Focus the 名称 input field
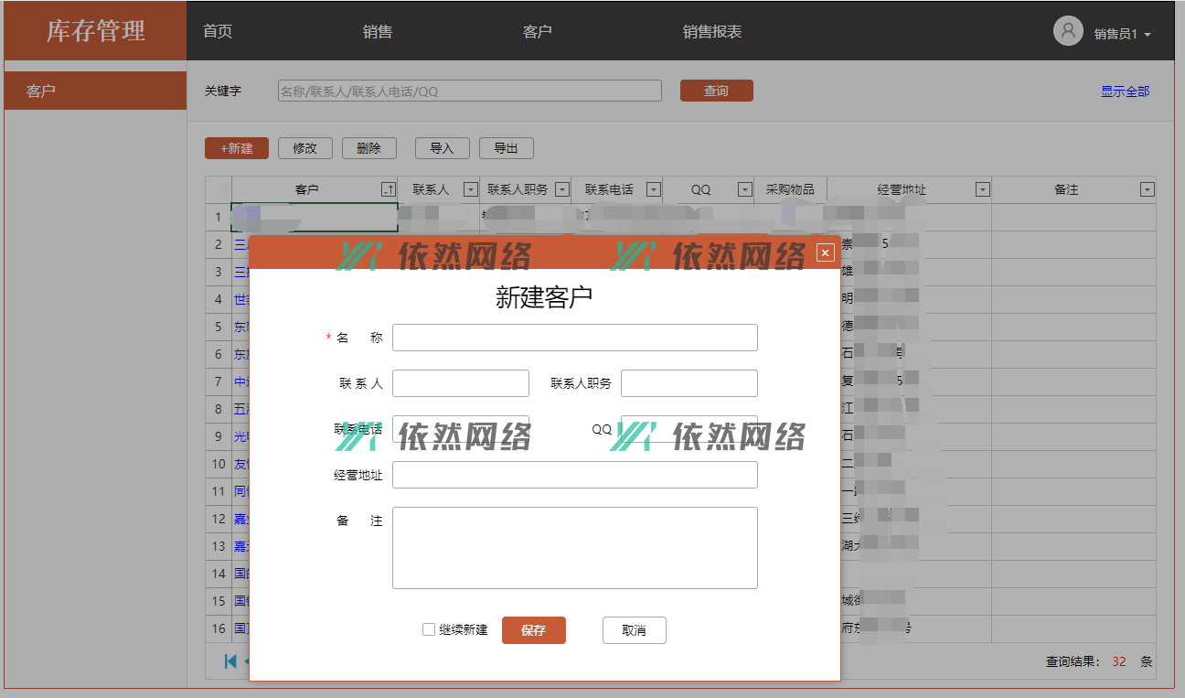The width and height of the screenshot is (1185, 698). 574,338
